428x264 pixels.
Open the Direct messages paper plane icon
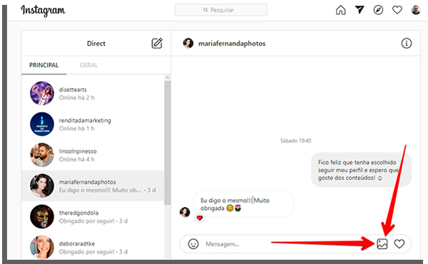360,10
